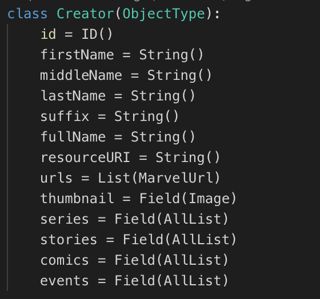
Task: Click the fullName field name
Action: tap(73, 136)
